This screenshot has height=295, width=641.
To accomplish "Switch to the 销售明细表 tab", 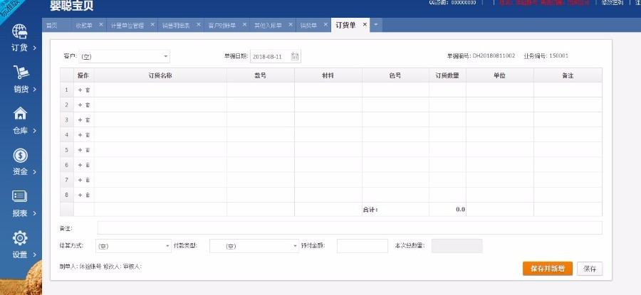I will 176,26.
